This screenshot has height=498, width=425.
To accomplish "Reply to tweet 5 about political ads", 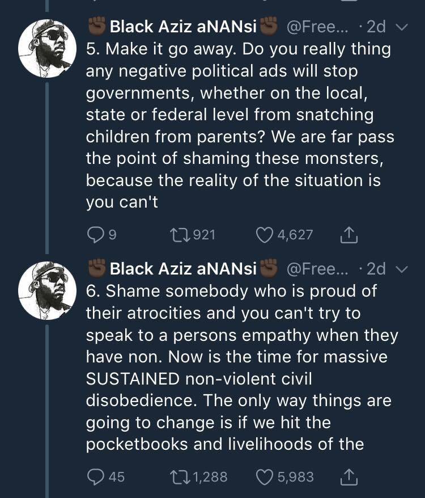I will [95, 234].
